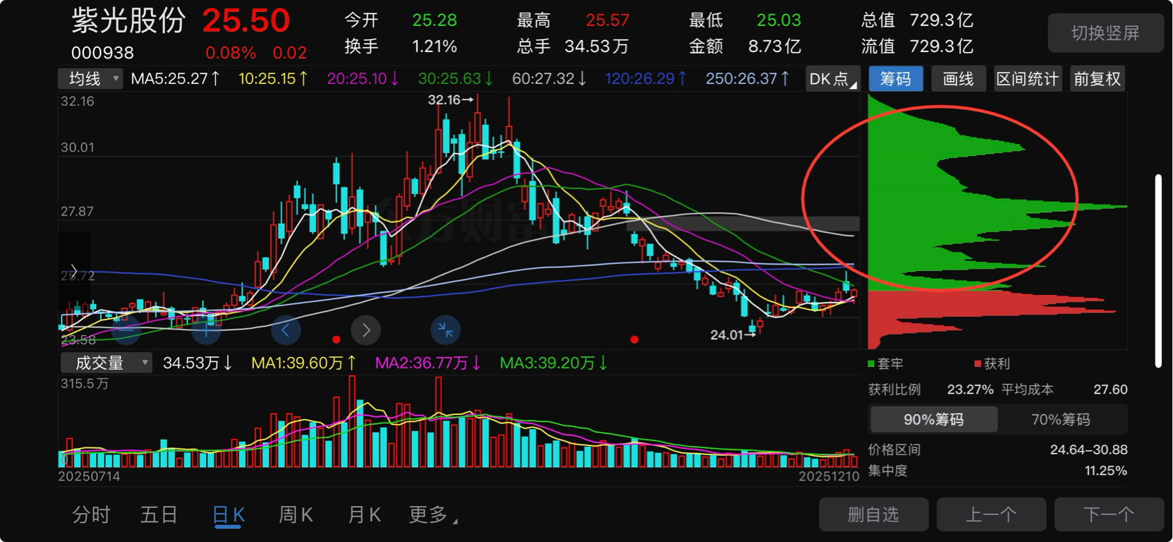Tap the green 30:25.63 MA value
Image resolution: width=1173 pixels, height=542 pixels.
(456, 78)
